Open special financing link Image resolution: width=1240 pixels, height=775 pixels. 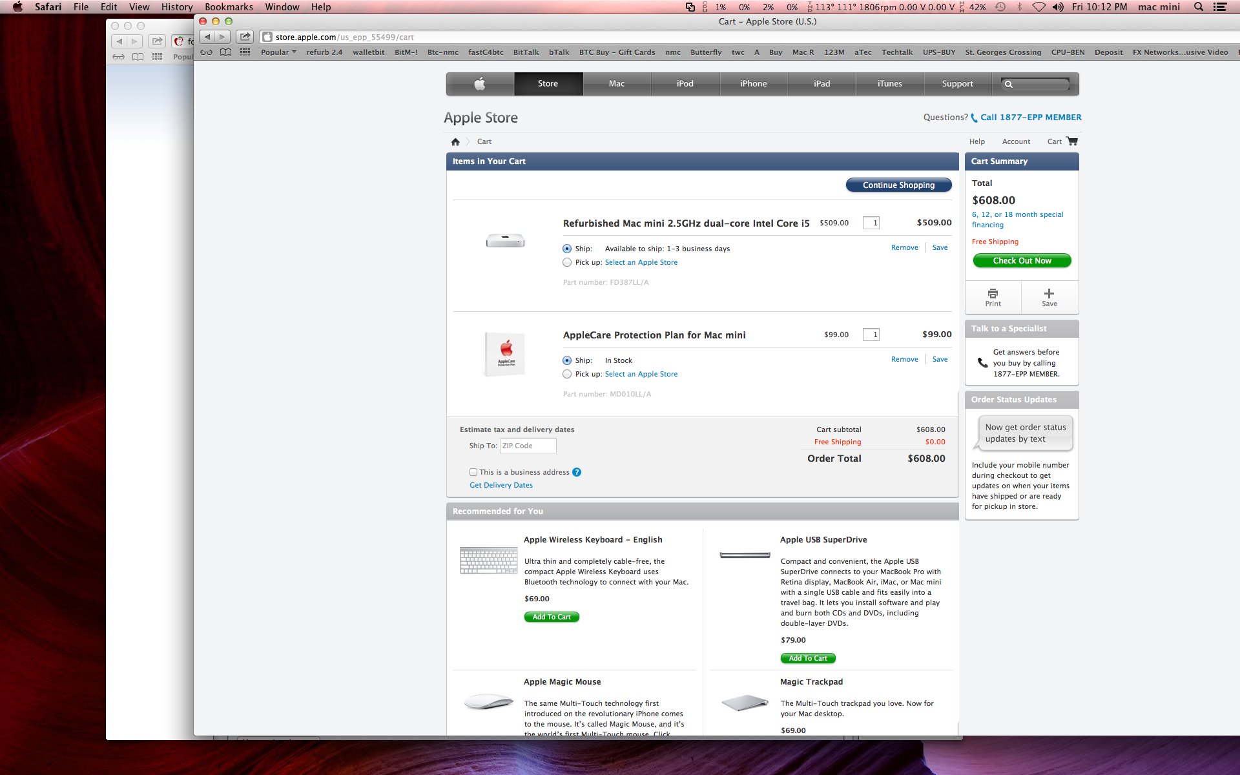1017,220
